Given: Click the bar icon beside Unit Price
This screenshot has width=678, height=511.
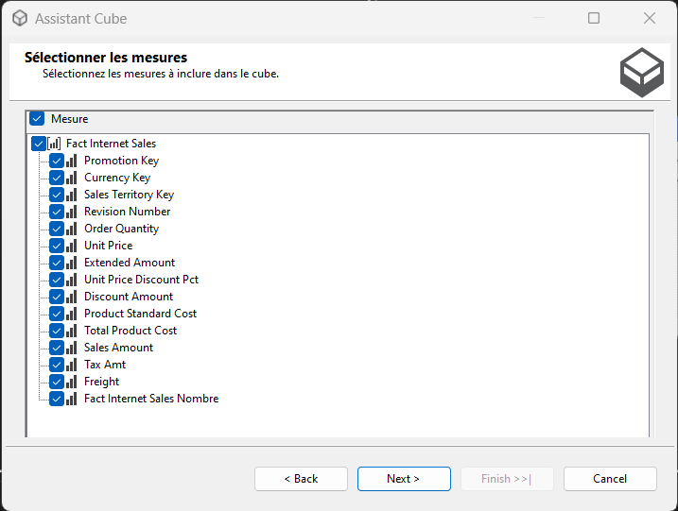Looking at the screenshot, I should [71, 246].
